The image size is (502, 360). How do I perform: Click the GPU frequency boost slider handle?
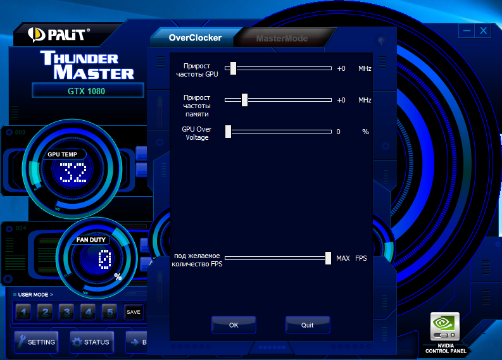[233, 68]
